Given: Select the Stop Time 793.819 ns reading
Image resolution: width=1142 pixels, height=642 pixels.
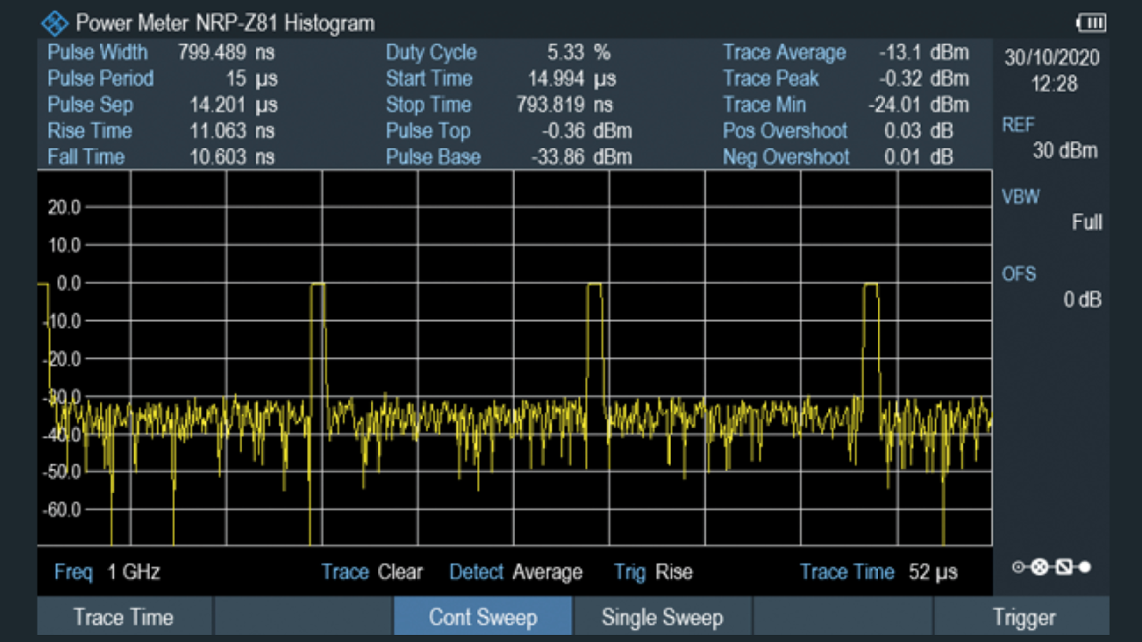Looking at the screenshot, I should [501, 104].
